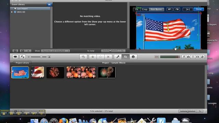The width and height of the screenshot is (219, 123).
Task: Click the audio level meter
Action: pos(170,57)
